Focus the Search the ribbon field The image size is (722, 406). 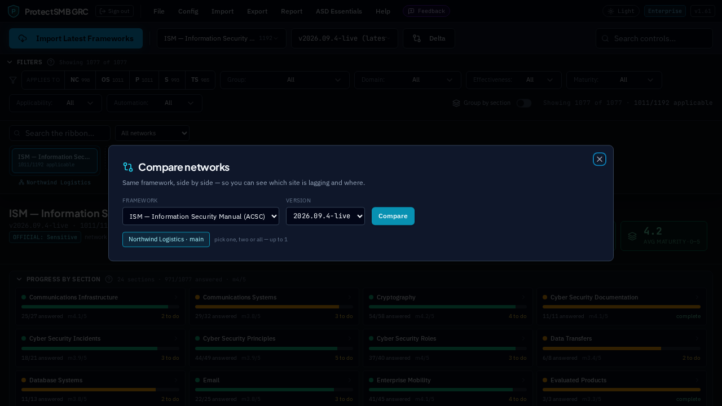(60, 133)
